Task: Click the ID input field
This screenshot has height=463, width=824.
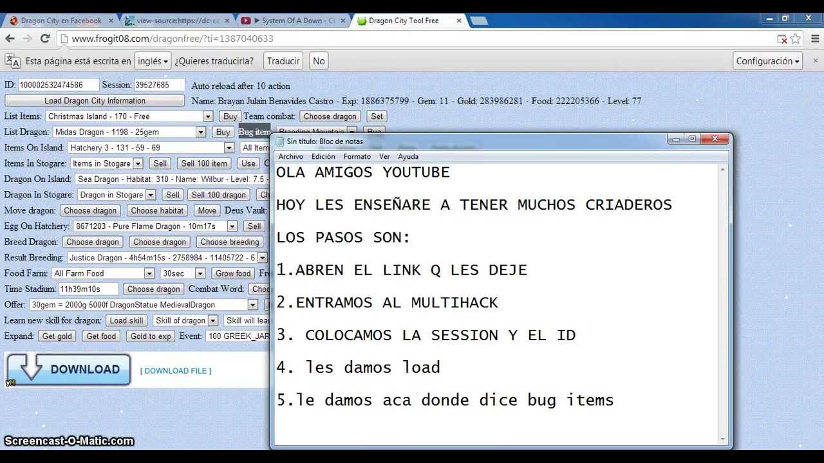Action: point(59,85)
